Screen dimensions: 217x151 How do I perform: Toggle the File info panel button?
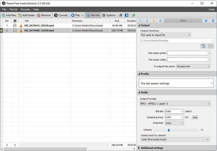pos(93,15)
